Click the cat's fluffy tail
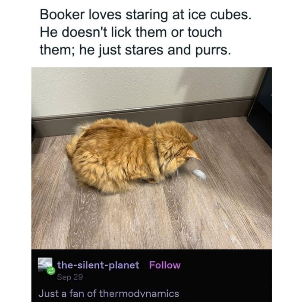 click(72, 146)
